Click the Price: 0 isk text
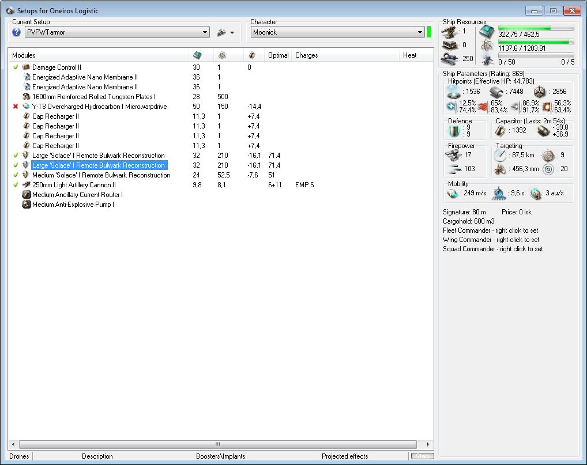 click(517, 212)
